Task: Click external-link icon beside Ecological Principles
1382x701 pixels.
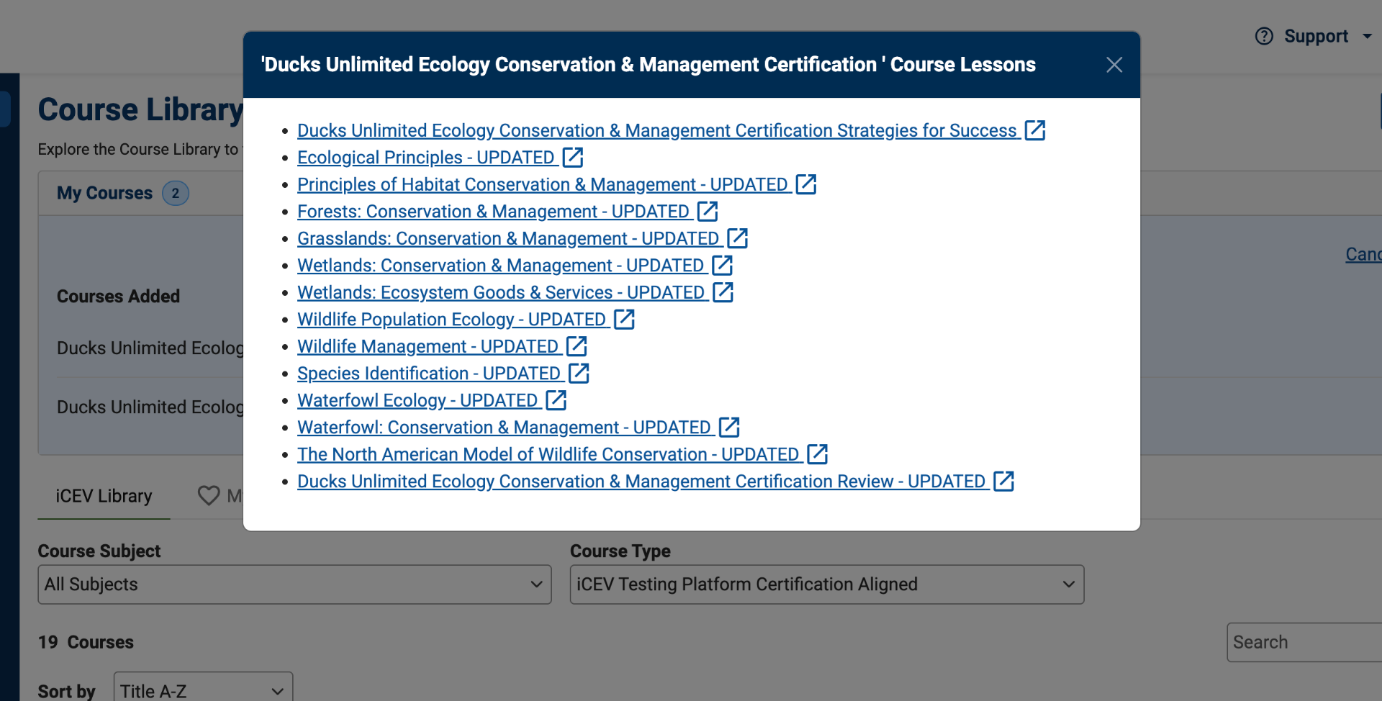Action: coord(573,157)
